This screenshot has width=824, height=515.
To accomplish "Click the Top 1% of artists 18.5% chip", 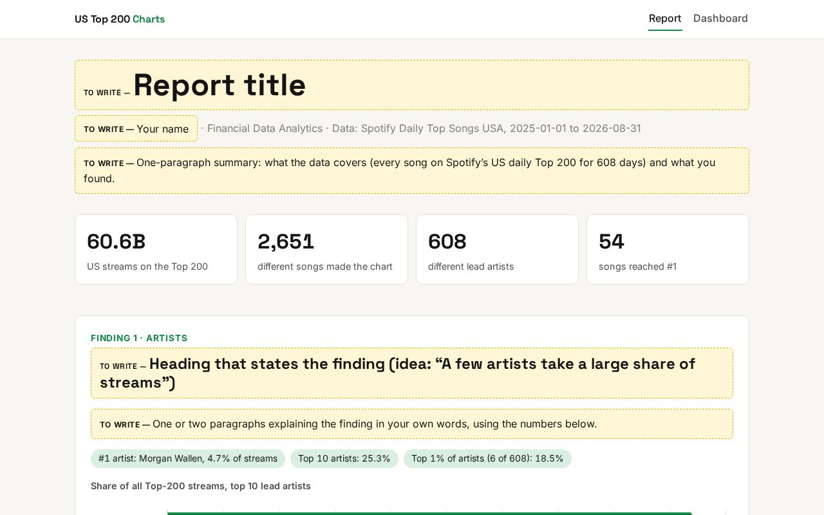I will [487, 459].
